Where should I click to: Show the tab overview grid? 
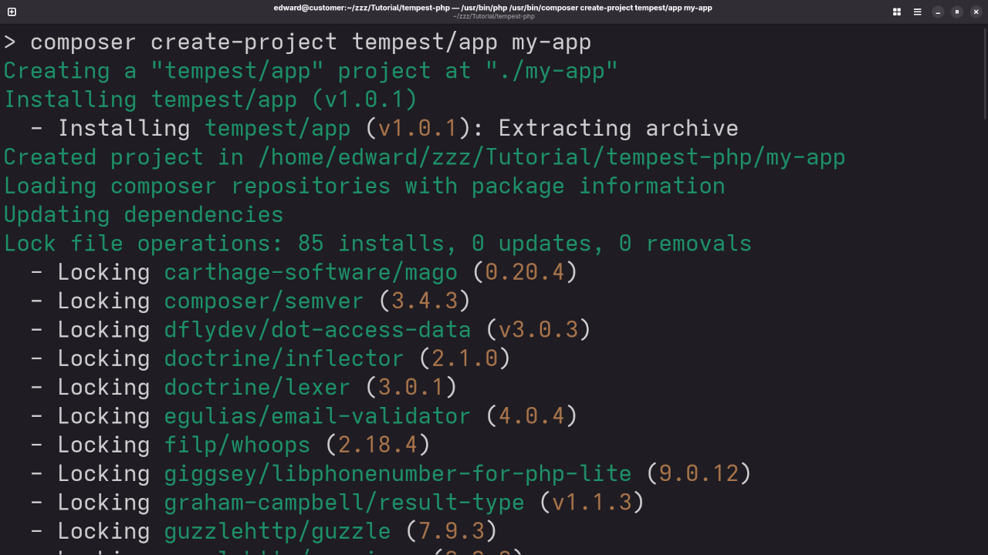coord(897,12)
